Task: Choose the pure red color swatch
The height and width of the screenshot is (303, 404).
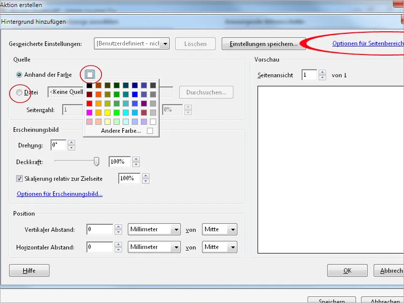Action: 89,104
